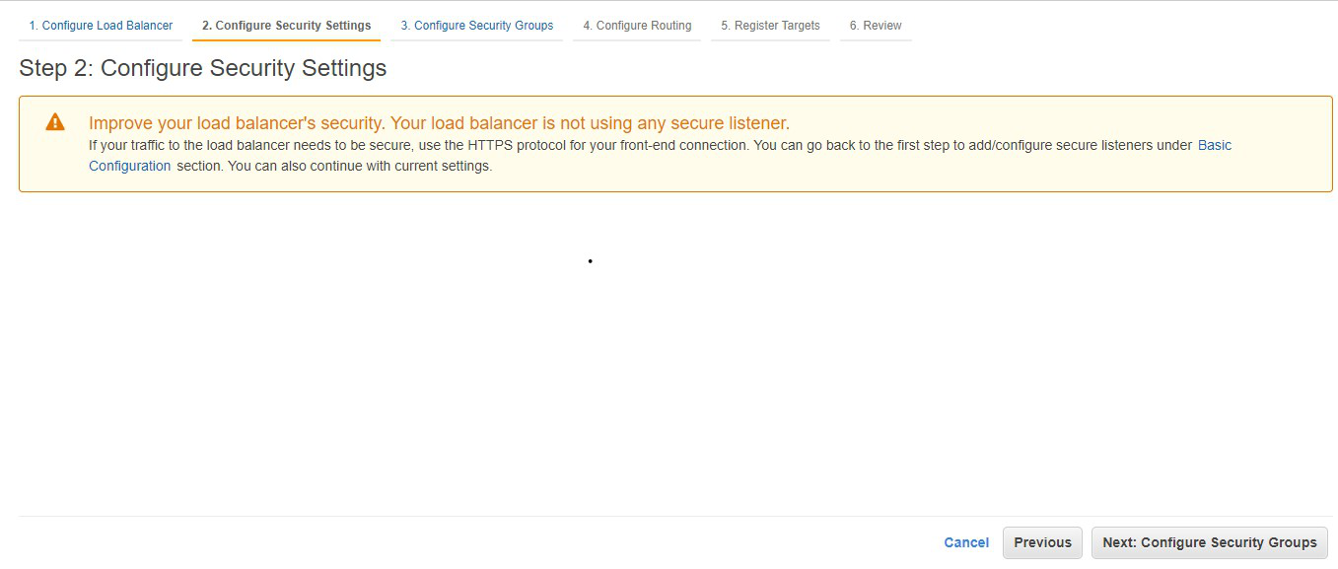The height and width of the screenshot is (569, 1338).
Task: Click Next: Configure Security Groups button
Action: click(1210, 542)
